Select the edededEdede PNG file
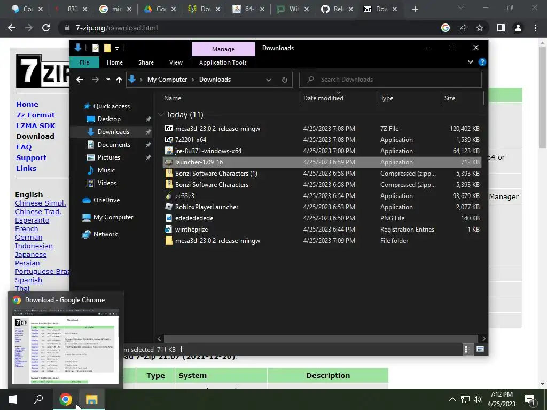The image size is (547, 410). (322, 218)
